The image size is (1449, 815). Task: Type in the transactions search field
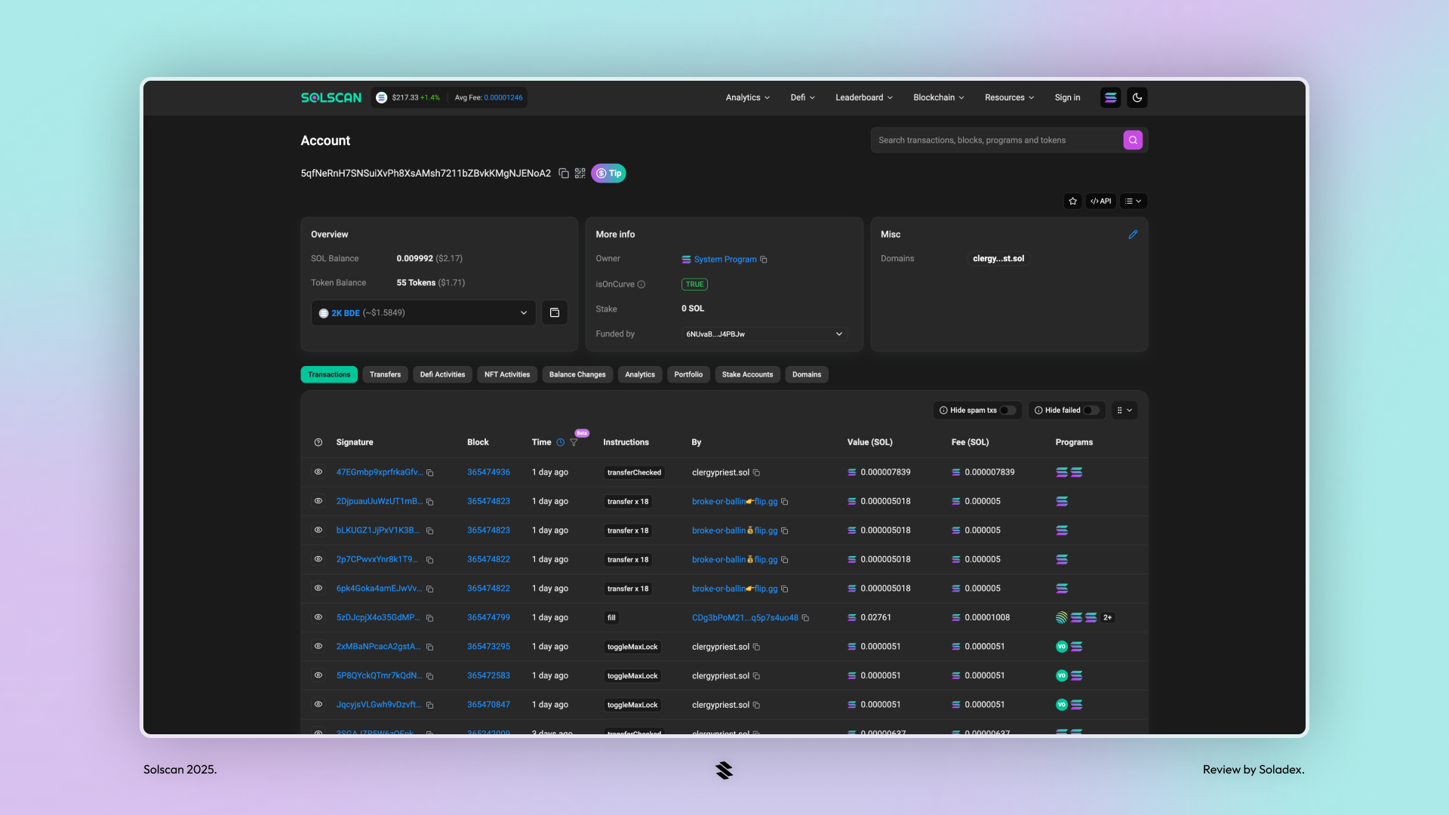[x=996, y=140]
